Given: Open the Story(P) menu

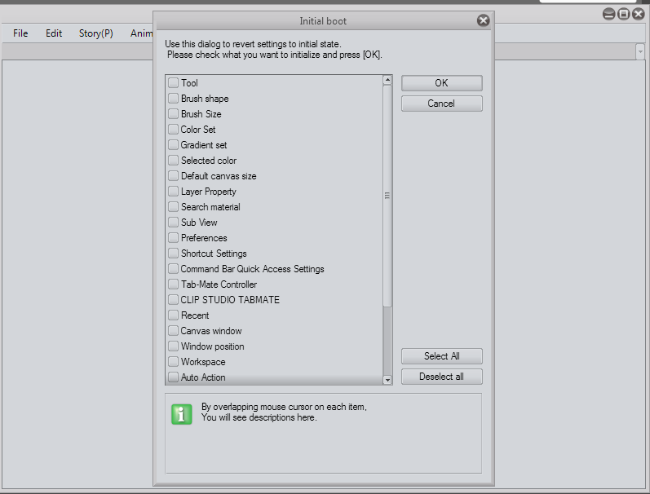Looking at the screenshot, I should pos(95,33).
